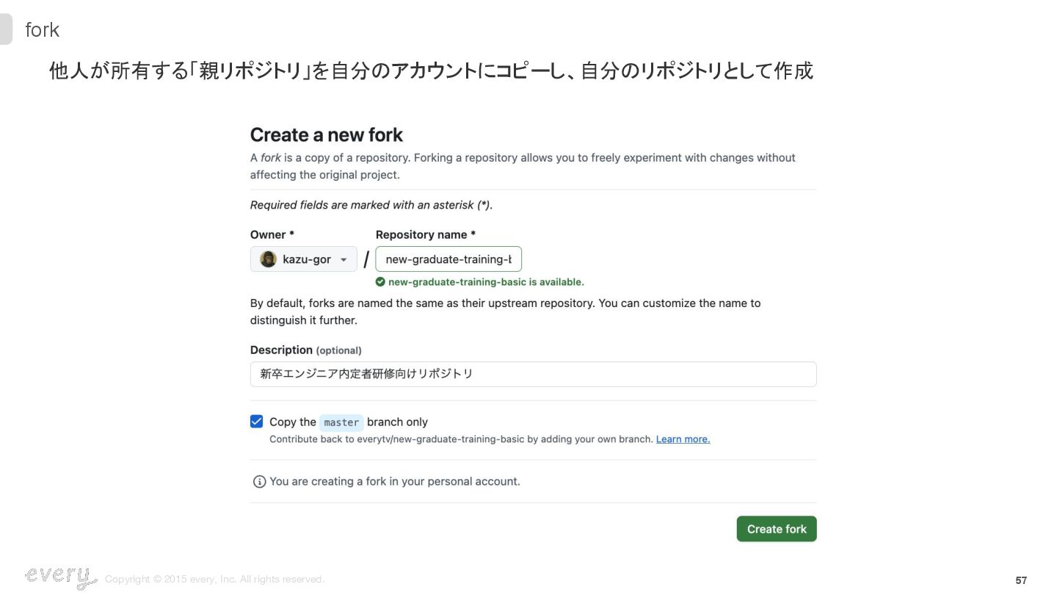The width and height of the screenshot is (1057, 595).
Task: Click the slash separator between owner and repository
Action: pos(366,260)
